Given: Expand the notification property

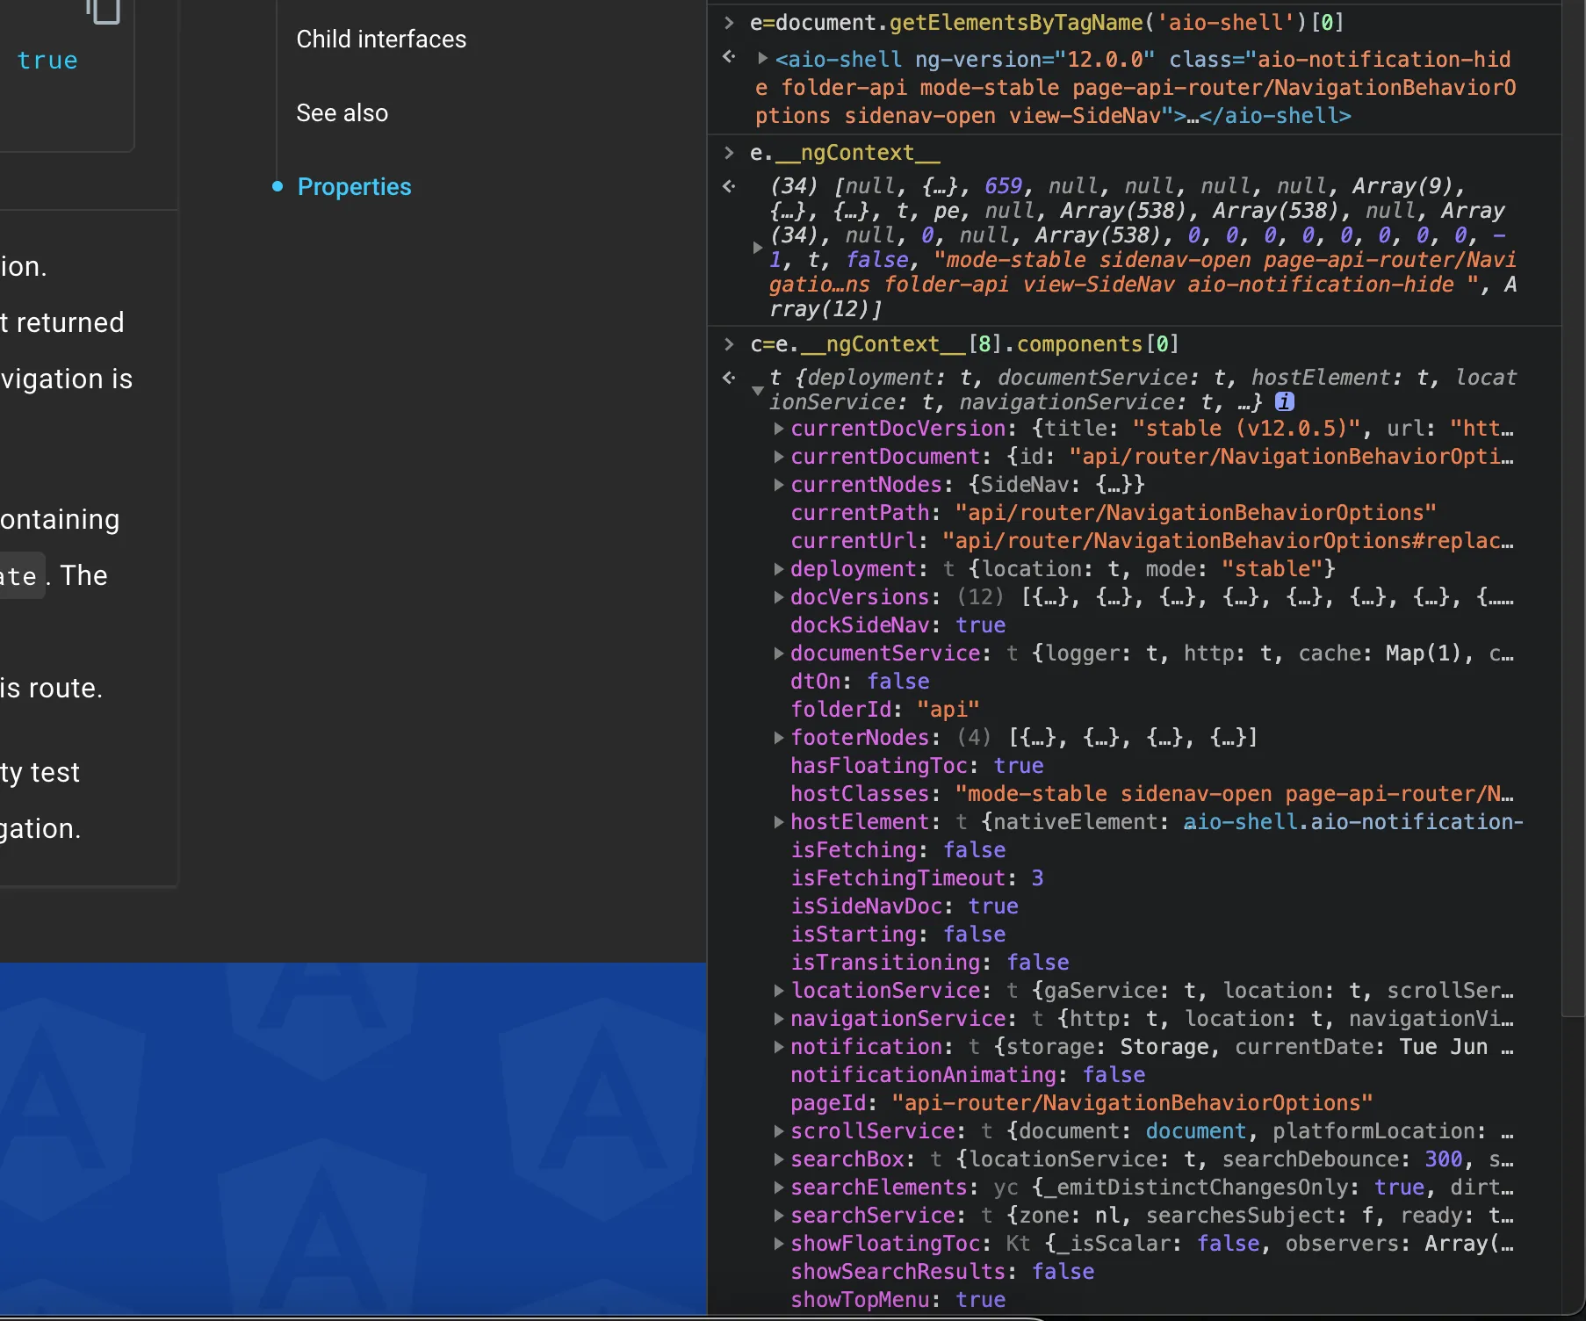Looking at the screenshot, I should [778, 1047].
